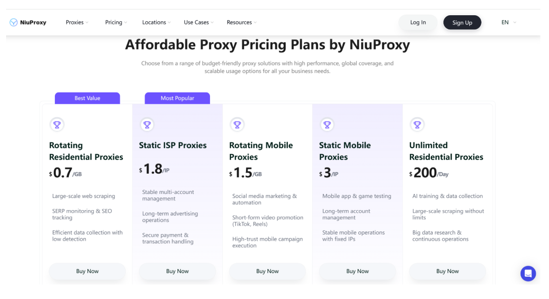Click trophy icon above Rotating Residential Proxies
The width and height of the screenshot is (549, 299).
(x=57, y=124)
